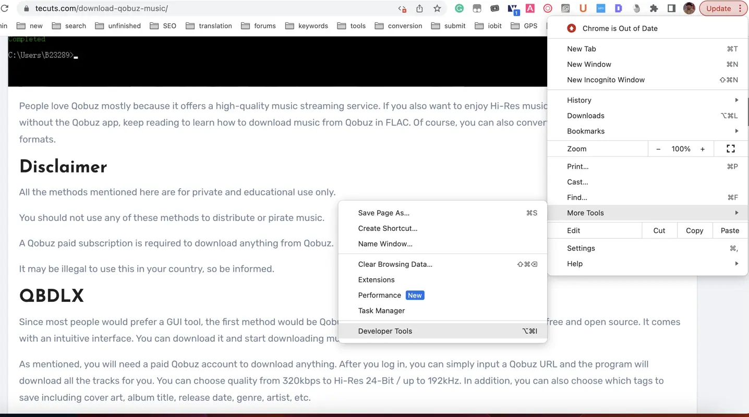Screen dimensions: 749x417
Task: Click the puzzle-piece Extensions icon
Action: point(655,8)
